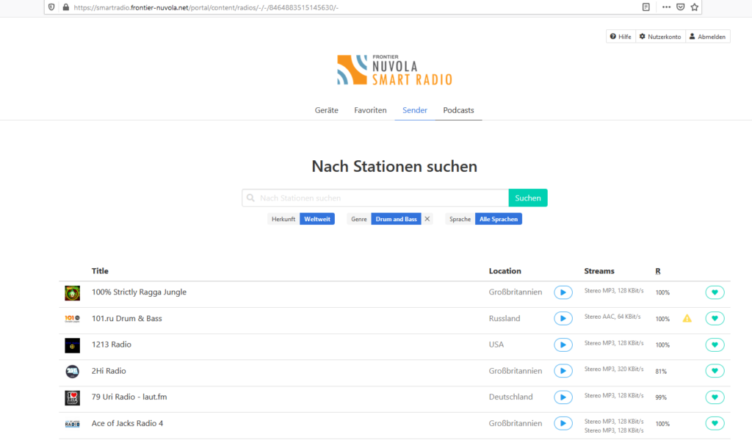Favorite 100% Strictly Ragga Jungle with heart

[x=715, y=292]
